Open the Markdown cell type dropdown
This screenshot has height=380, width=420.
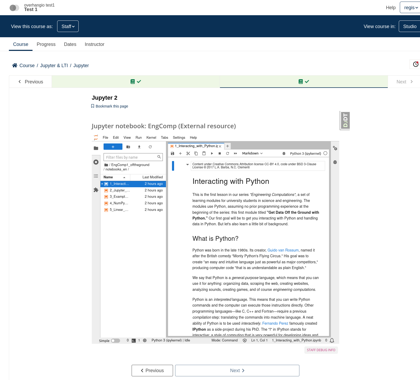click(252, 153)
